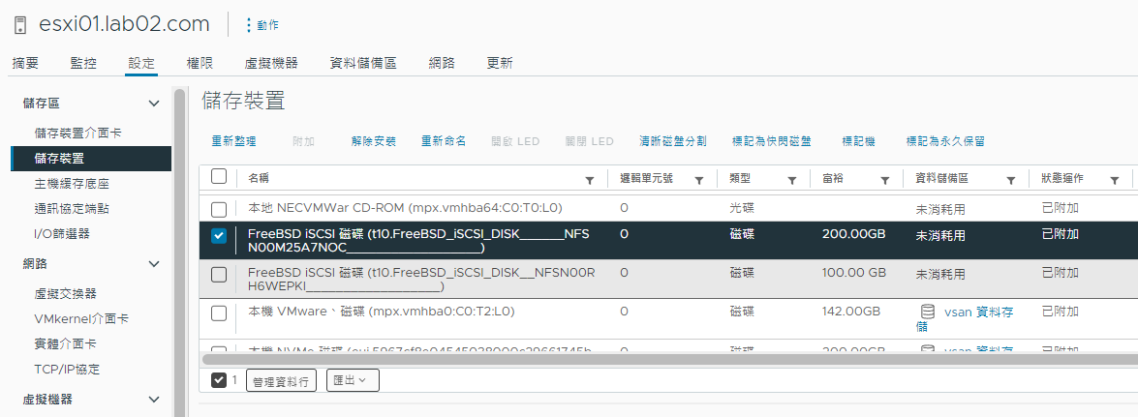Go to the 資料儲備區 tab
Viewport: 1138px width, 417px height.
[x=363, y=63]
